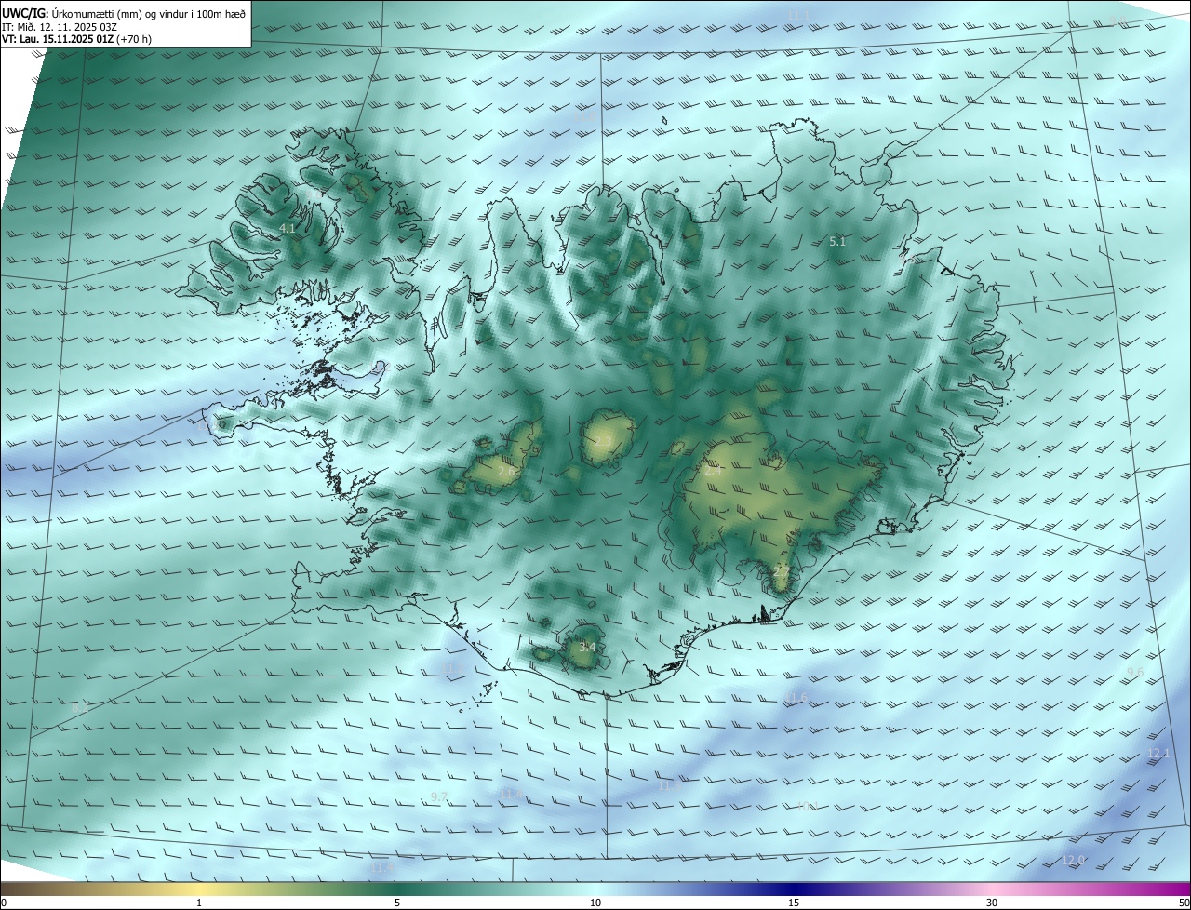1191x910 pixels.
Task: Click the 3.4 value on the southern glacier
Action: (587, 647)
